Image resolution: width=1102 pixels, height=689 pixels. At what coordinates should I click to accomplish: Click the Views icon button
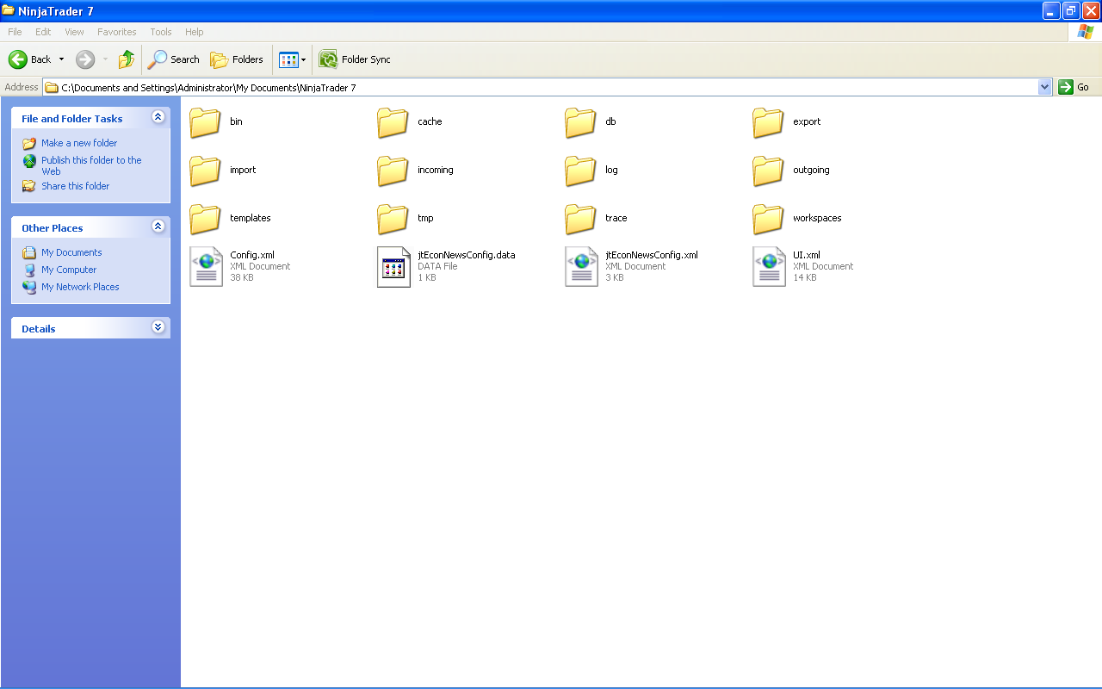click(x=288, y=59)
